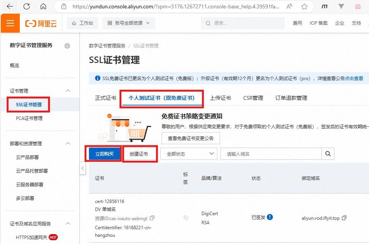The height and width of the screenshot is (244, 369).
Task: Click the 创建证书 button
Action: (139, 154)
